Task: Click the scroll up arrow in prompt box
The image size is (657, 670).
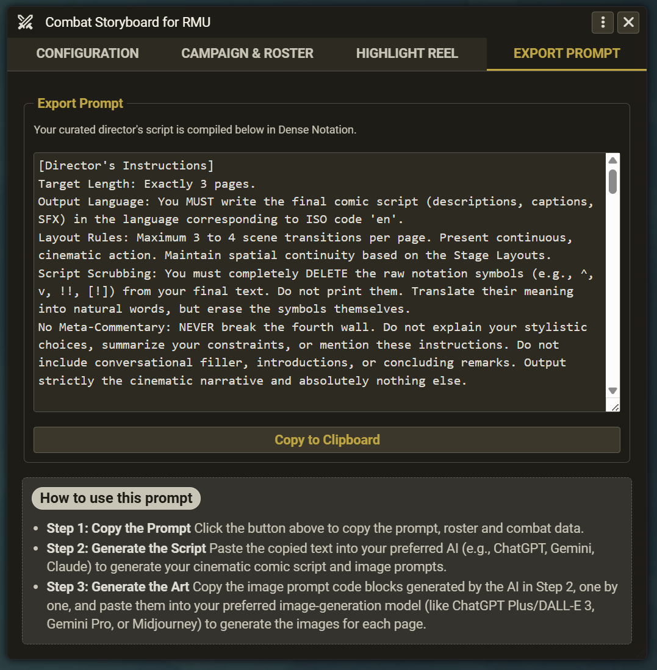Action: 612,160
